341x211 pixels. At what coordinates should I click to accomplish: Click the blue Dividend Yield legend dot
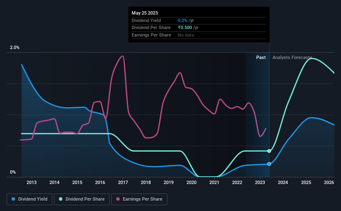coord(13,199)
